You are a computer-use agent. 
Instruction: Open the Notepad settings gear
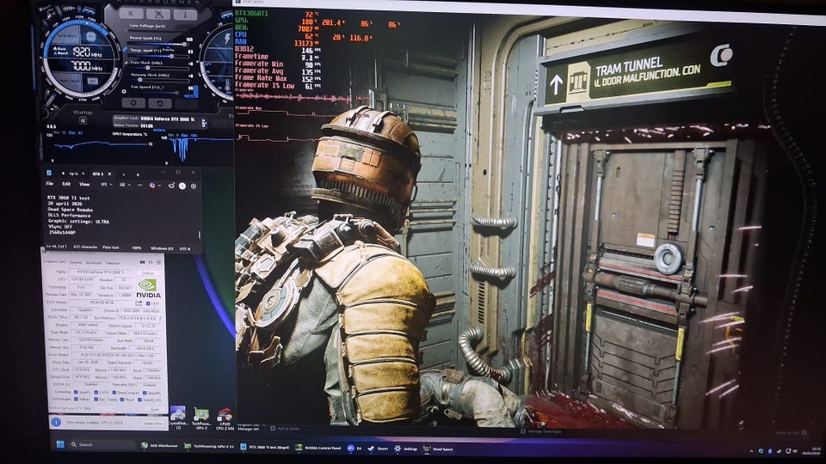click(x=194, y=186)
